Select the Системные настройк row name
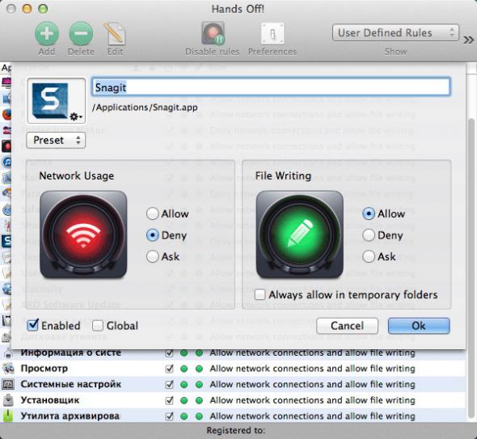This screenshot has width=477, height=439. 71,384
